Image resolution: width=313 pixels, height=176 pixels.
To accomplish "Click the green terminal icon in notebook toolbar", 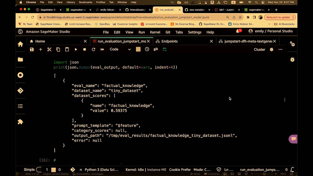I will [165, 49].
